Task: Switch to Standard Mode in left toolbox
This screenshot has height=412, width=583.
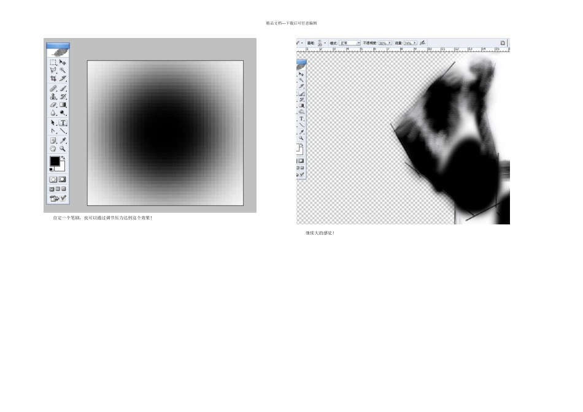Action: point(53,180)
